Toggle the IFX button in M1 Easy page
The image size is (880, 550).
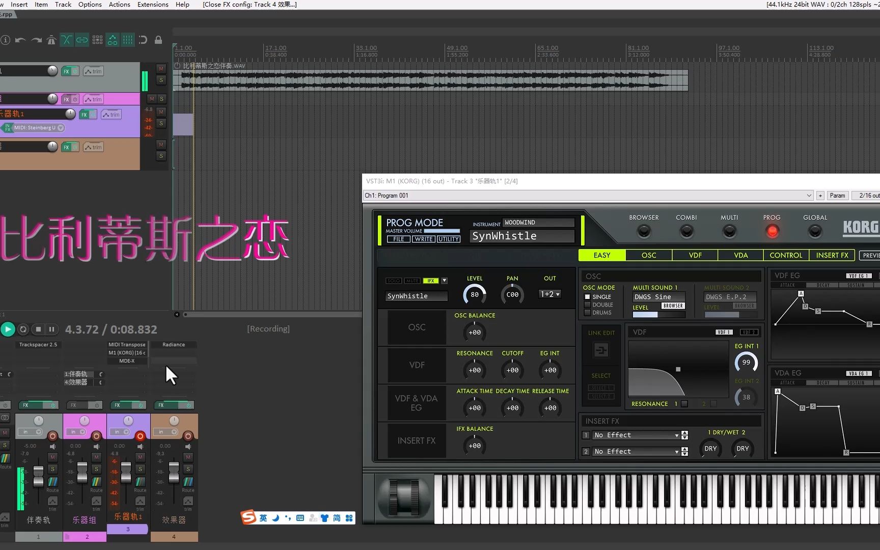tap(430, 281)
